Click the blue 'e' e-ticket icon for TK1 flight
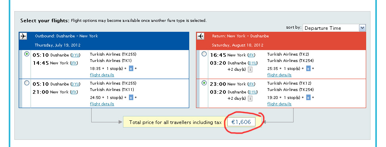 (131, 68)
